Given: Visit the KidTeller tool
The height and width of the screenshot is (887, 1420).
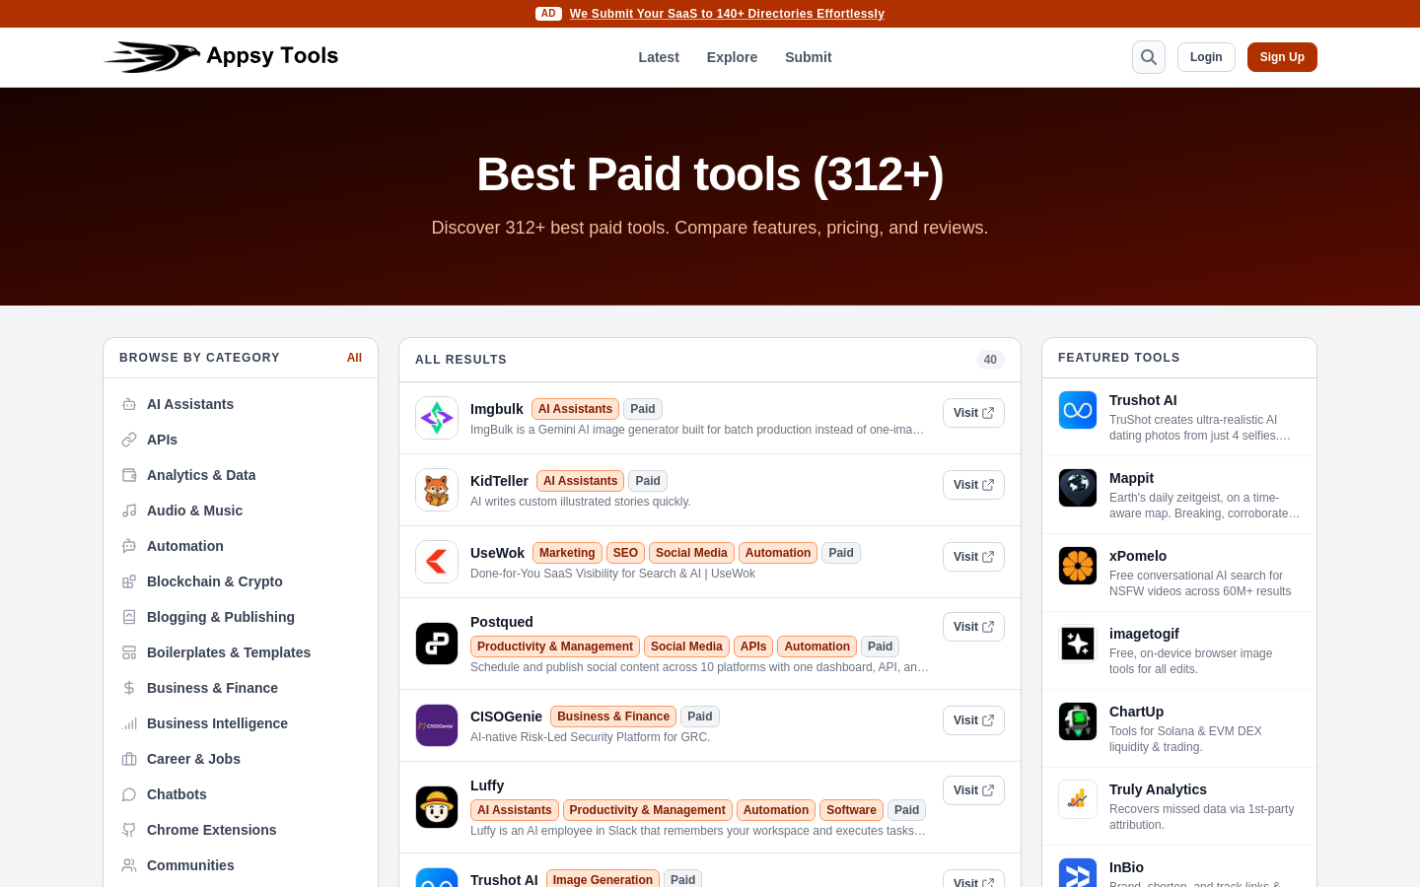Looking at the screenshot, I should 973,485.
